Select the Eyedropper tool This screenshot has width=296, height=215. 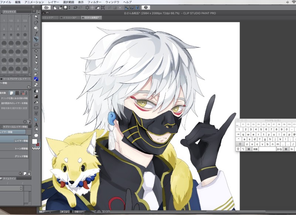pos(36,34)
